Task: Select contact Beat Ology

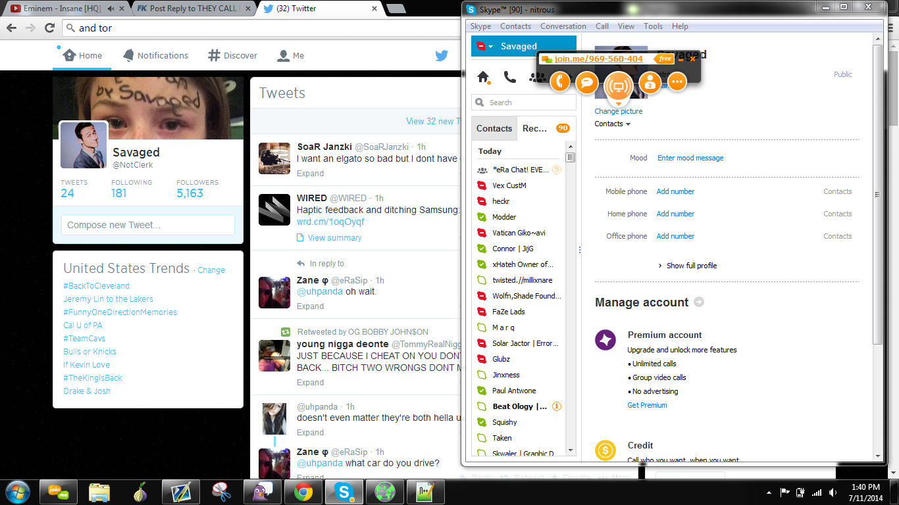Action: click(x=518, y=406)
